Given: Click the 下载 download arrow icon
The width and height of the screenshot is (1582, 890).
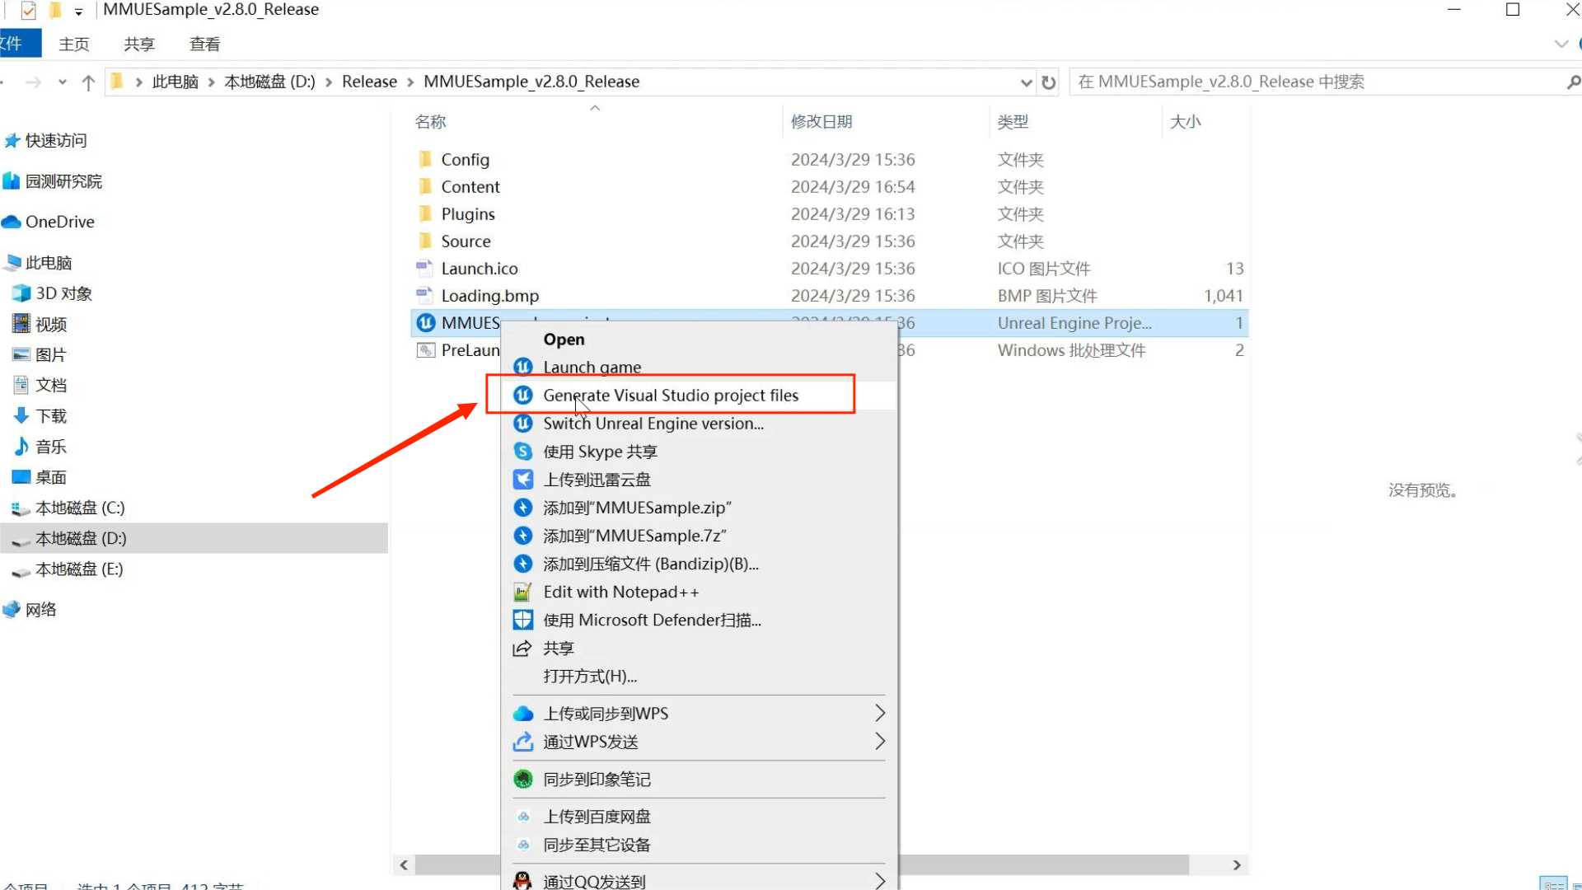Looking at the screenshot, I should pyautogui.click(x=21, y=416).
